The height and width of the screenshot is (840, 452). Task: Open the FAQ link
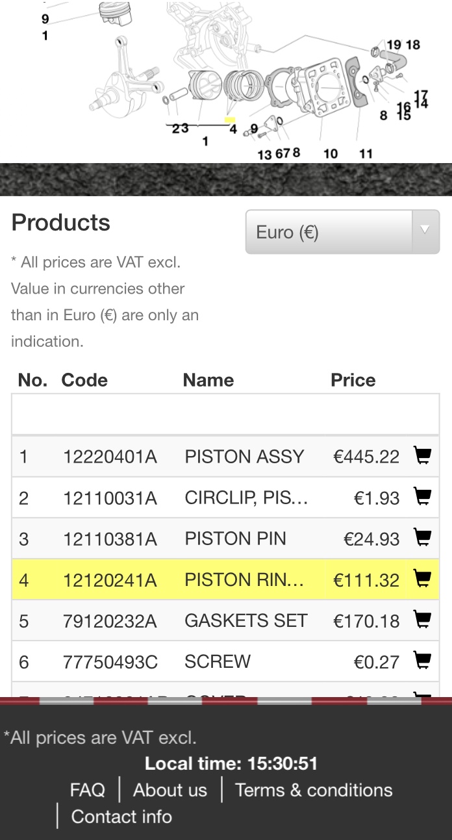[x=87, y=790]
